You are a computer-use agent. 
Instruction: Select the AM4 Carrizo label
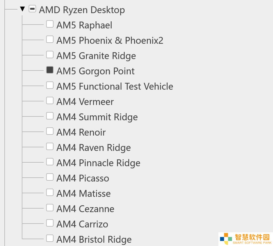tap(82, 224)
